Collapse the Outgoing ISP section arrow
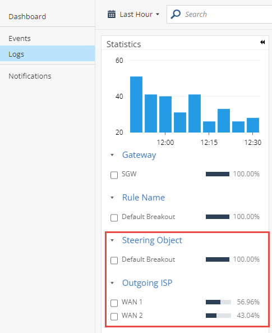 (112, 283)
